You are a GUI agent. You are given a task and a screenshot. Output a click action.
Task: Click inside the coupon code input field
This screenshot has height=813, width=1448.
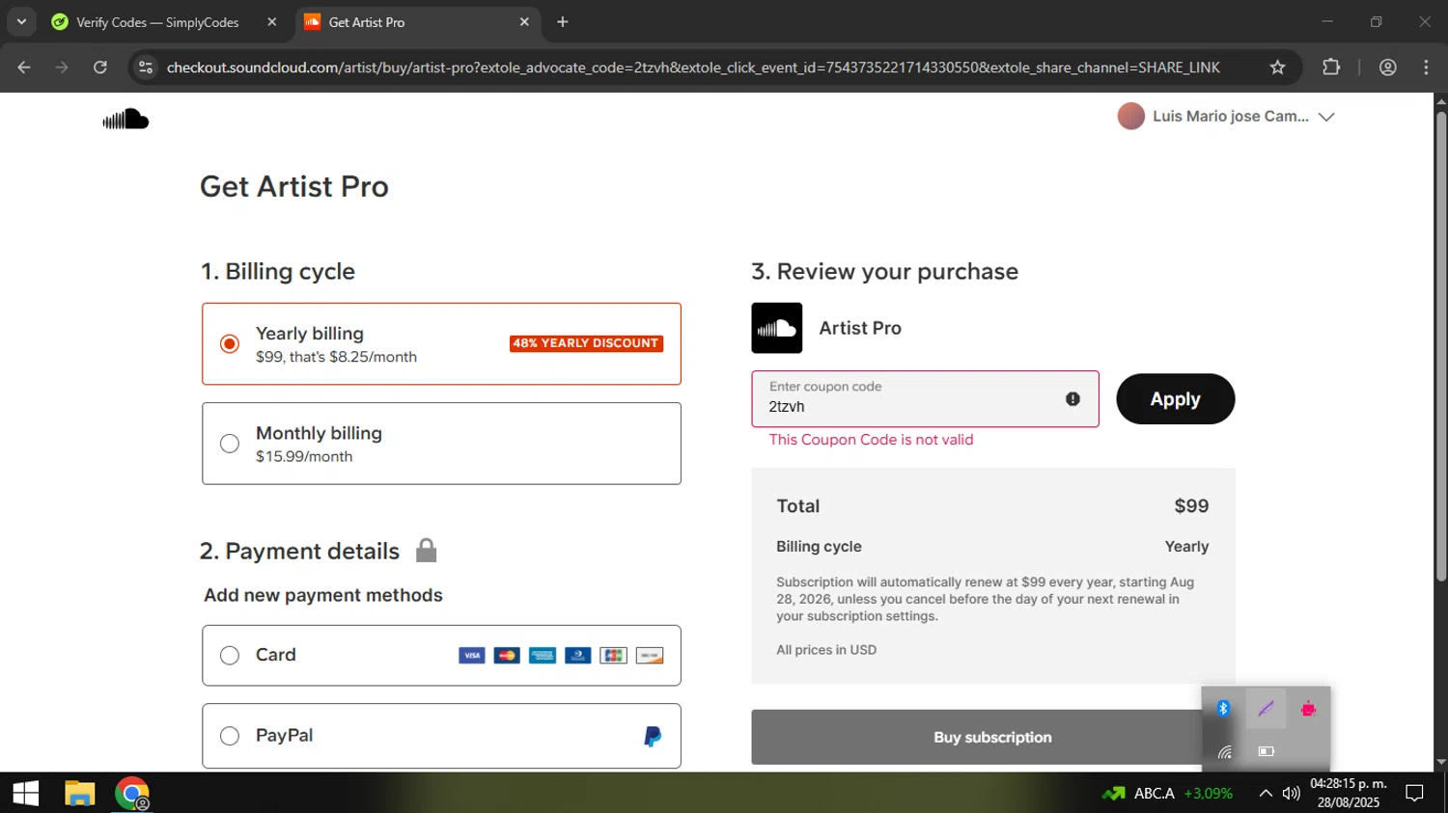tap(925, 399)
